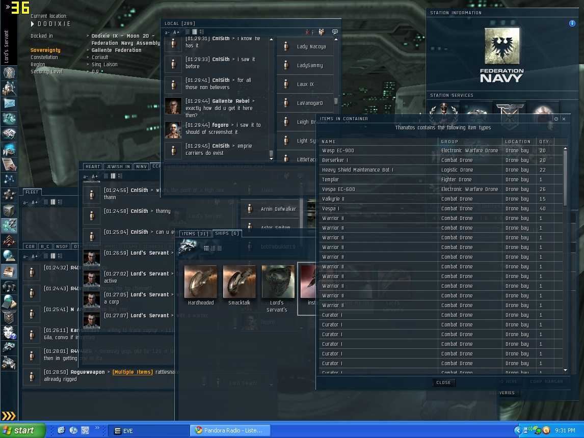Show hidden Windows taskbar quick launch icons
This screenshot has height=438, width=584.
(x=97, y=428)
